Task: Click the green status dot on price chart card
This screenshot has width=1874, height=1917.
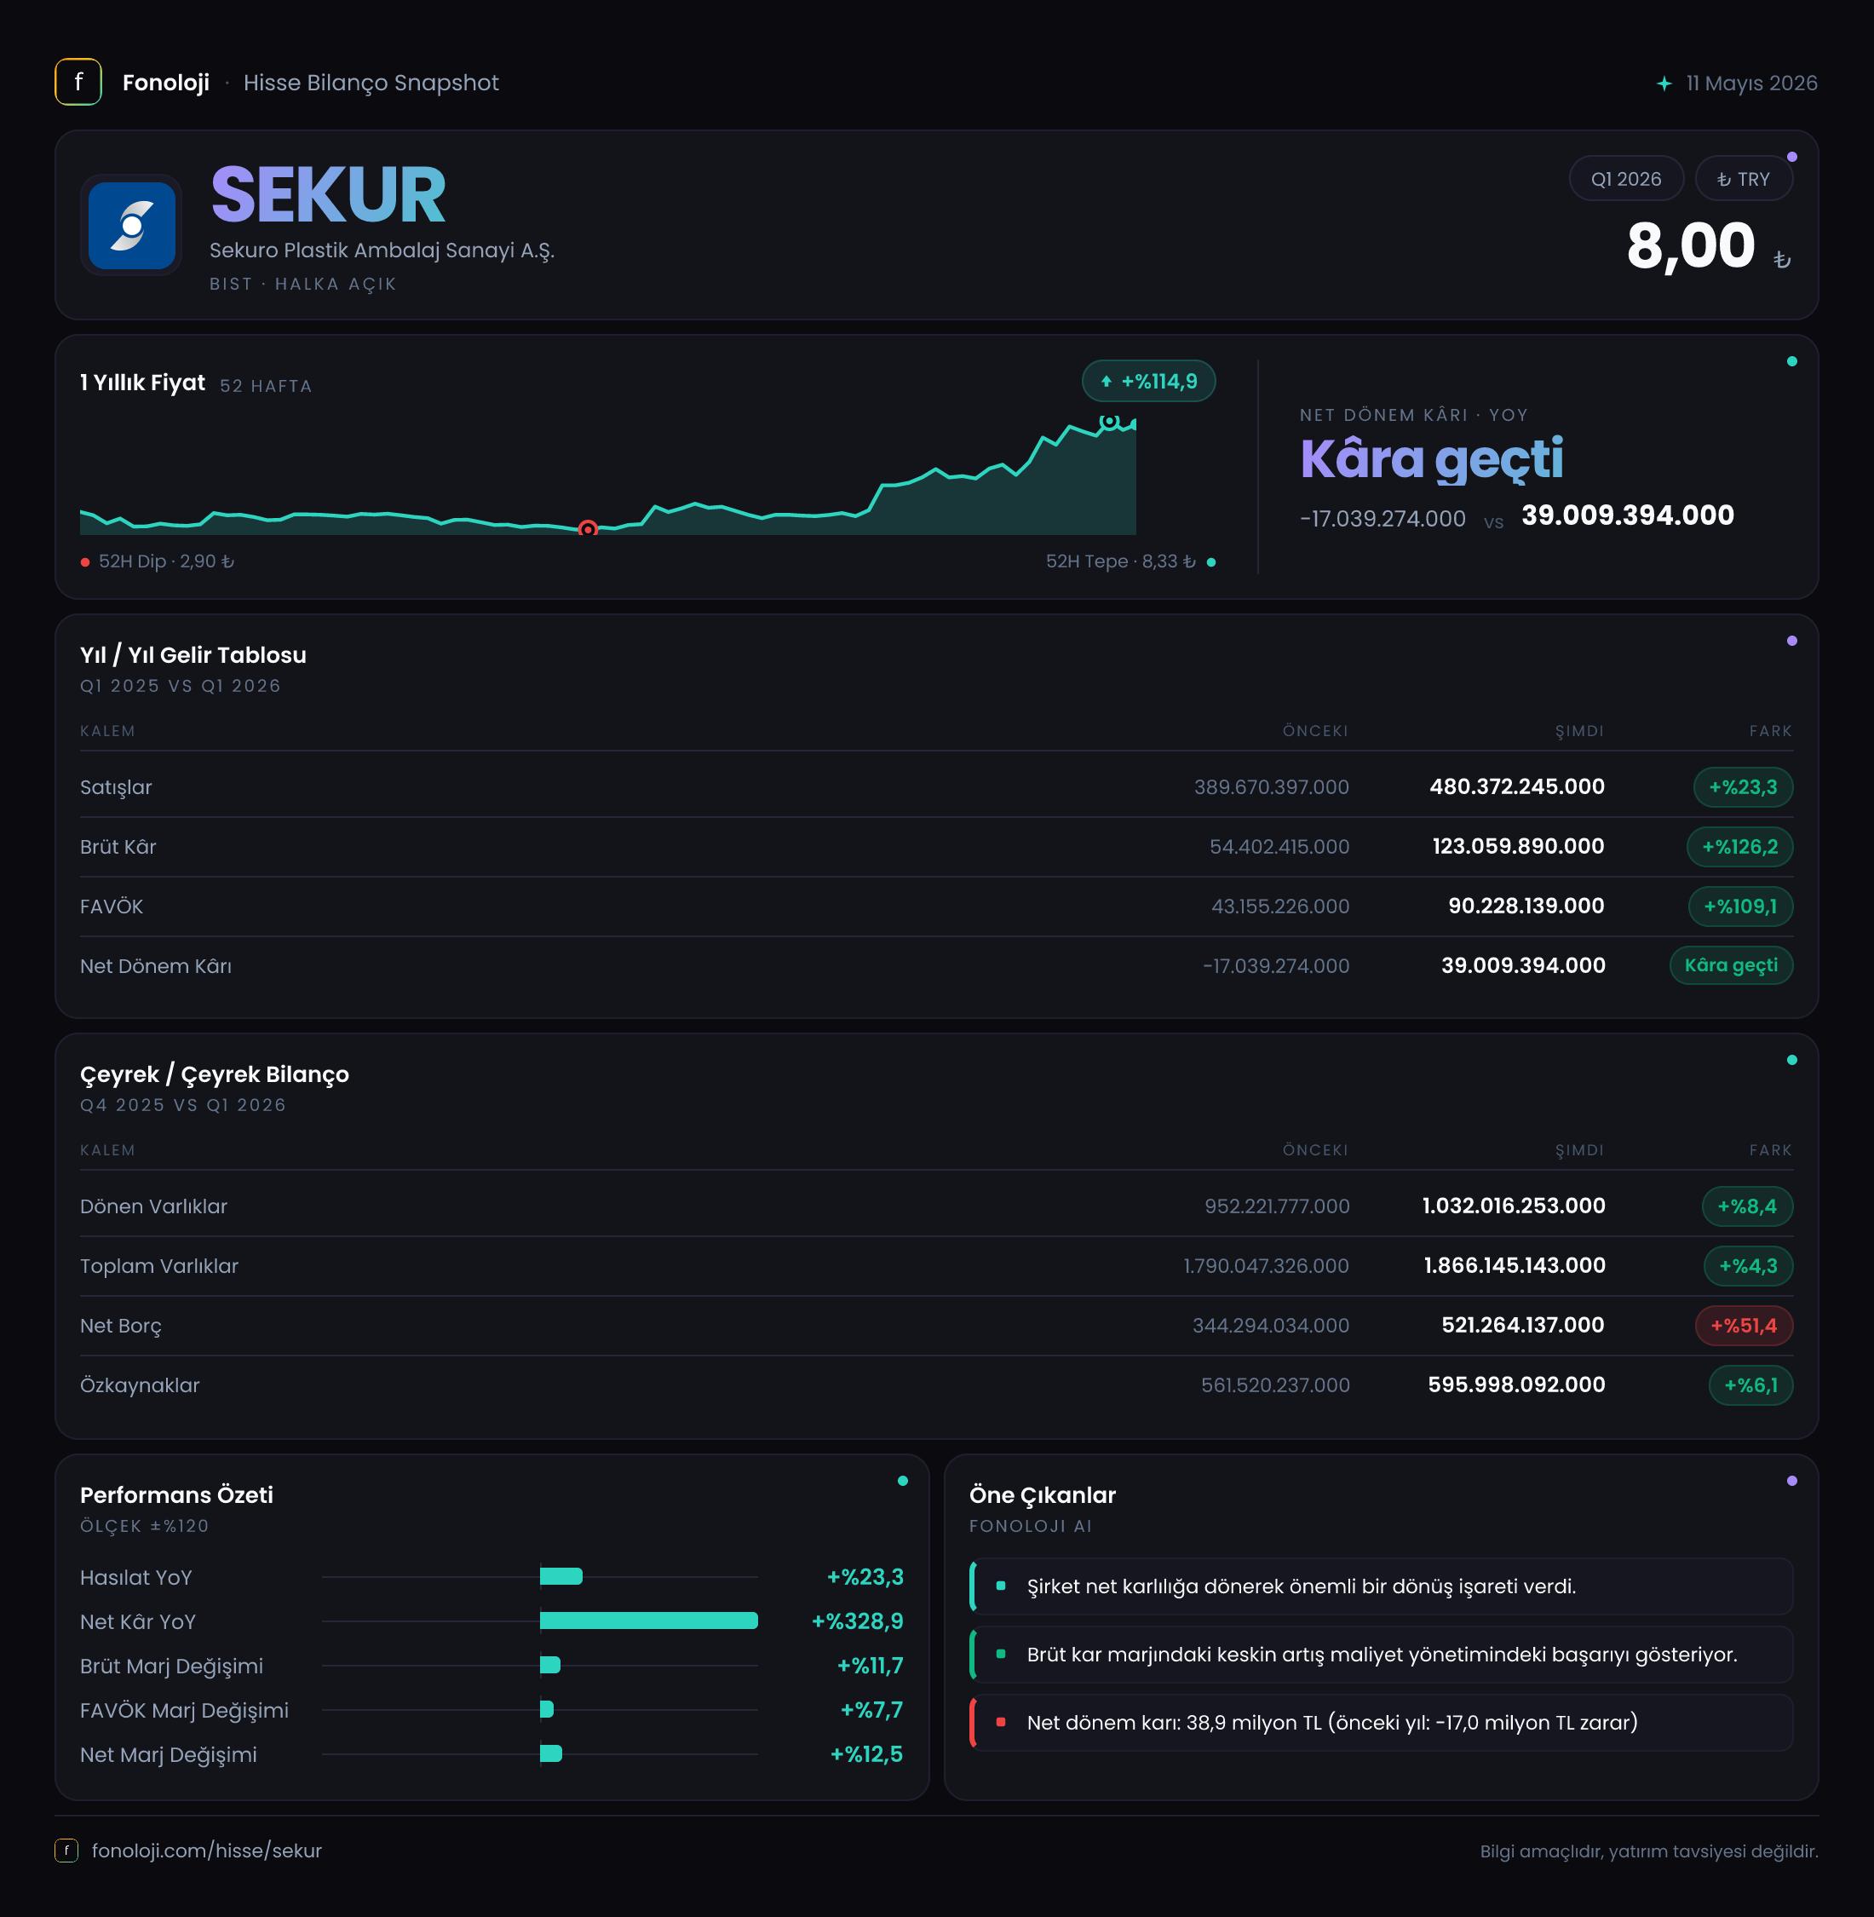Action: point(1792,361)
